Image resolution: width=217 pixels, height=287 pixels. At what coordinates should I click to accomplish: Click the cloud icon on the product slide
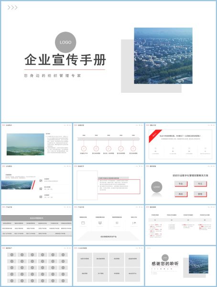tap(134, 223)
